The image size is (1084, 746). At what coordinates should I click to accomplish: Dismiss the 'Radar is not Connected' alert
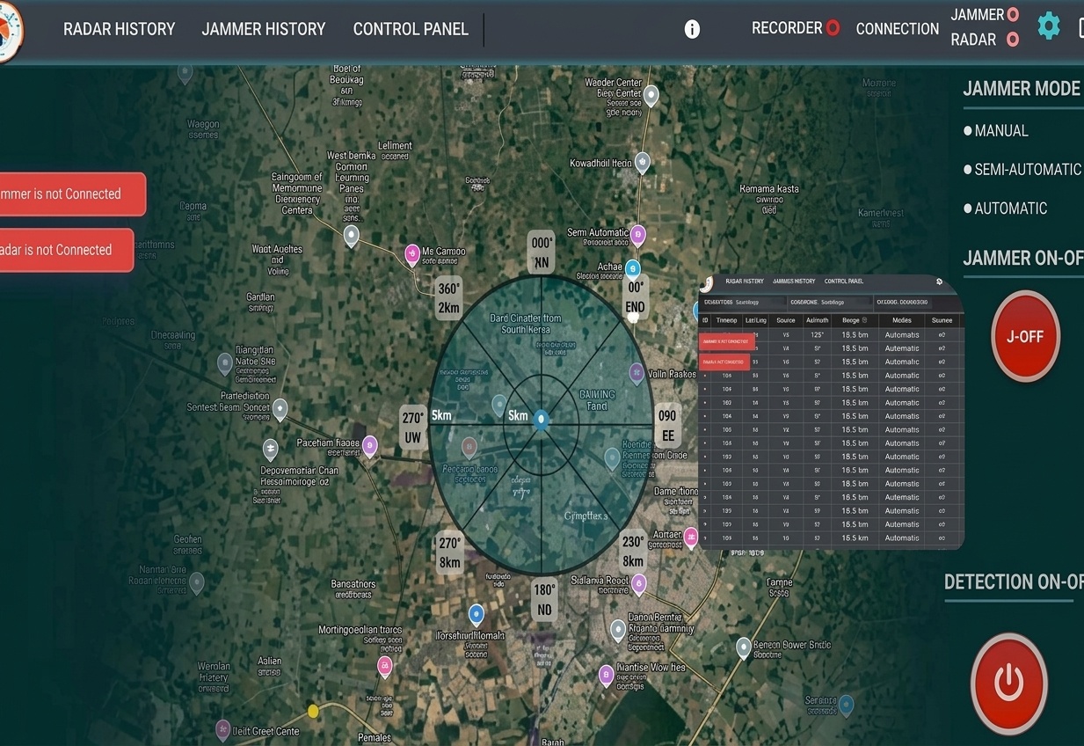(66, 250)
